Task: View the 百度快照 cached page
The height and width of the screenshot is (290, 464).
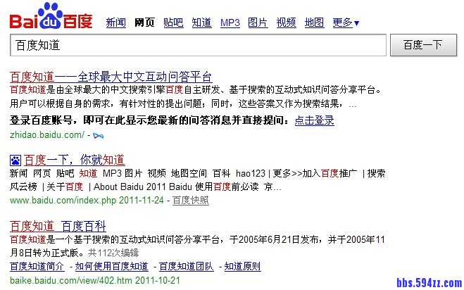Action: click(x=191, y=200)
